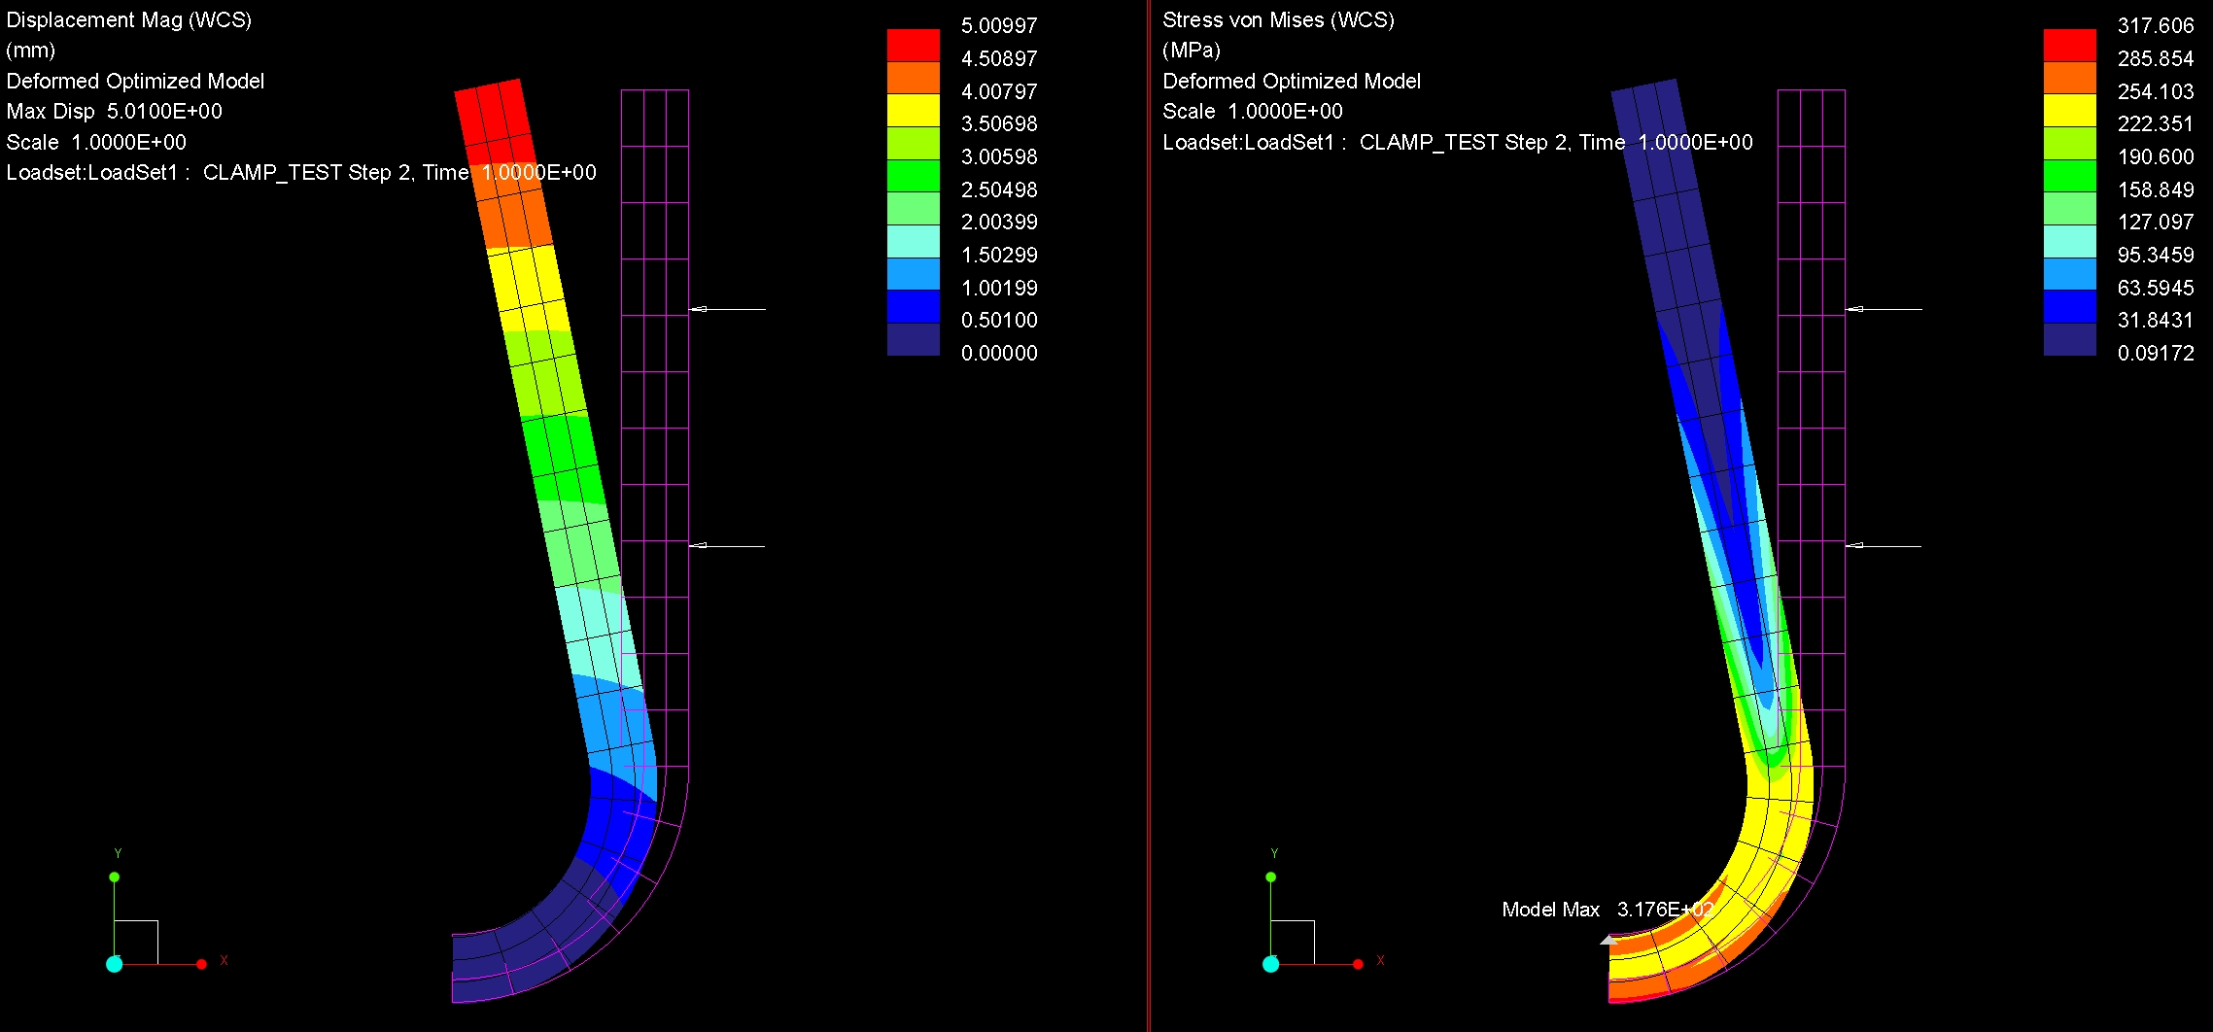Click the 'Model Max 3.176E+02' annotation label
2213x1032 pixels.
pyautogui.click(x=1607, y=910)
